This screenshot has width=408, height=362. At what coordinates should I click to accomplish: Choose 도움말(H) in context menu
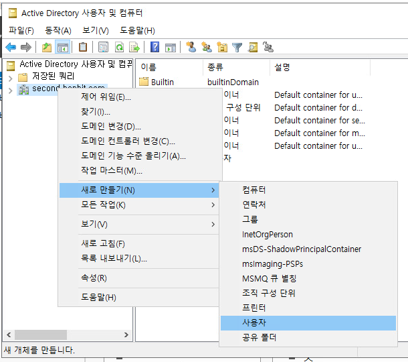(139, 298)
